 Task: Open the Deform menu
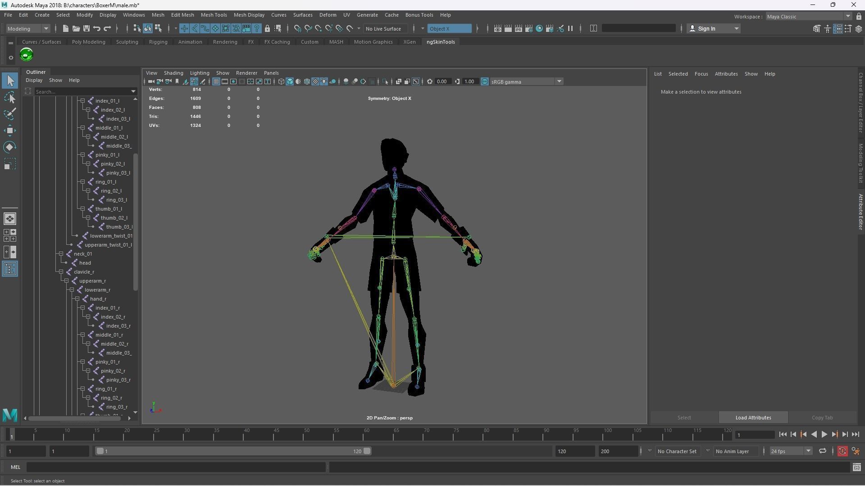coord(328,15)
